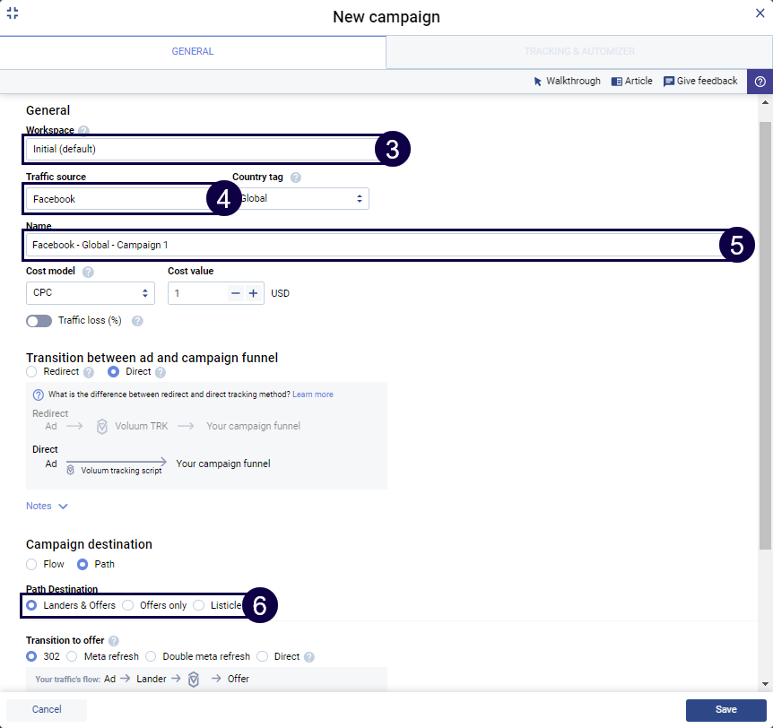773x728 pixels.
Task: Open the Cost model CPC dropdown
Action: pyautogui.click(x=90, y=293)
